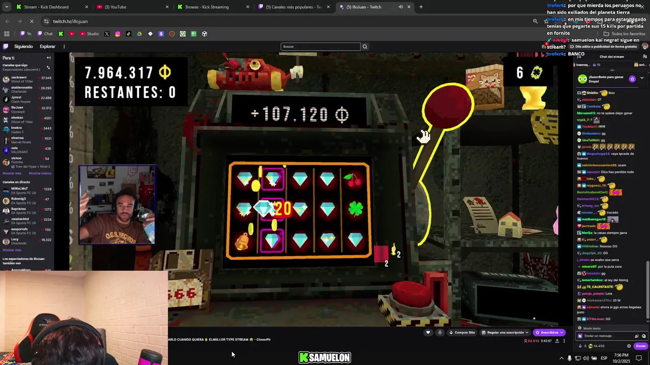Click the 'Comprar Bits' button

click(462, 333)
